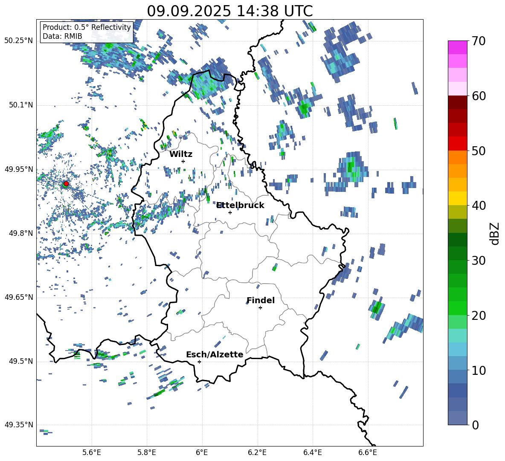Click the Findel station cross marker
This screenshot has width=505, height=461.
[x=260, y=308]
